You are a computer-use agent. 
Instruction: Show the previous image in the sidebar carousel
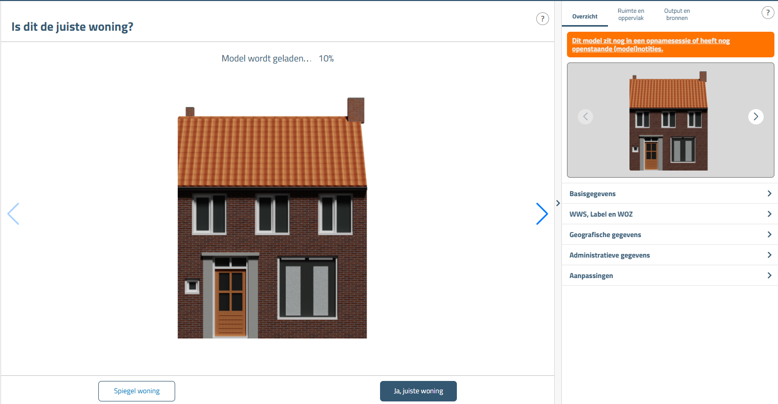click(585, 116)
